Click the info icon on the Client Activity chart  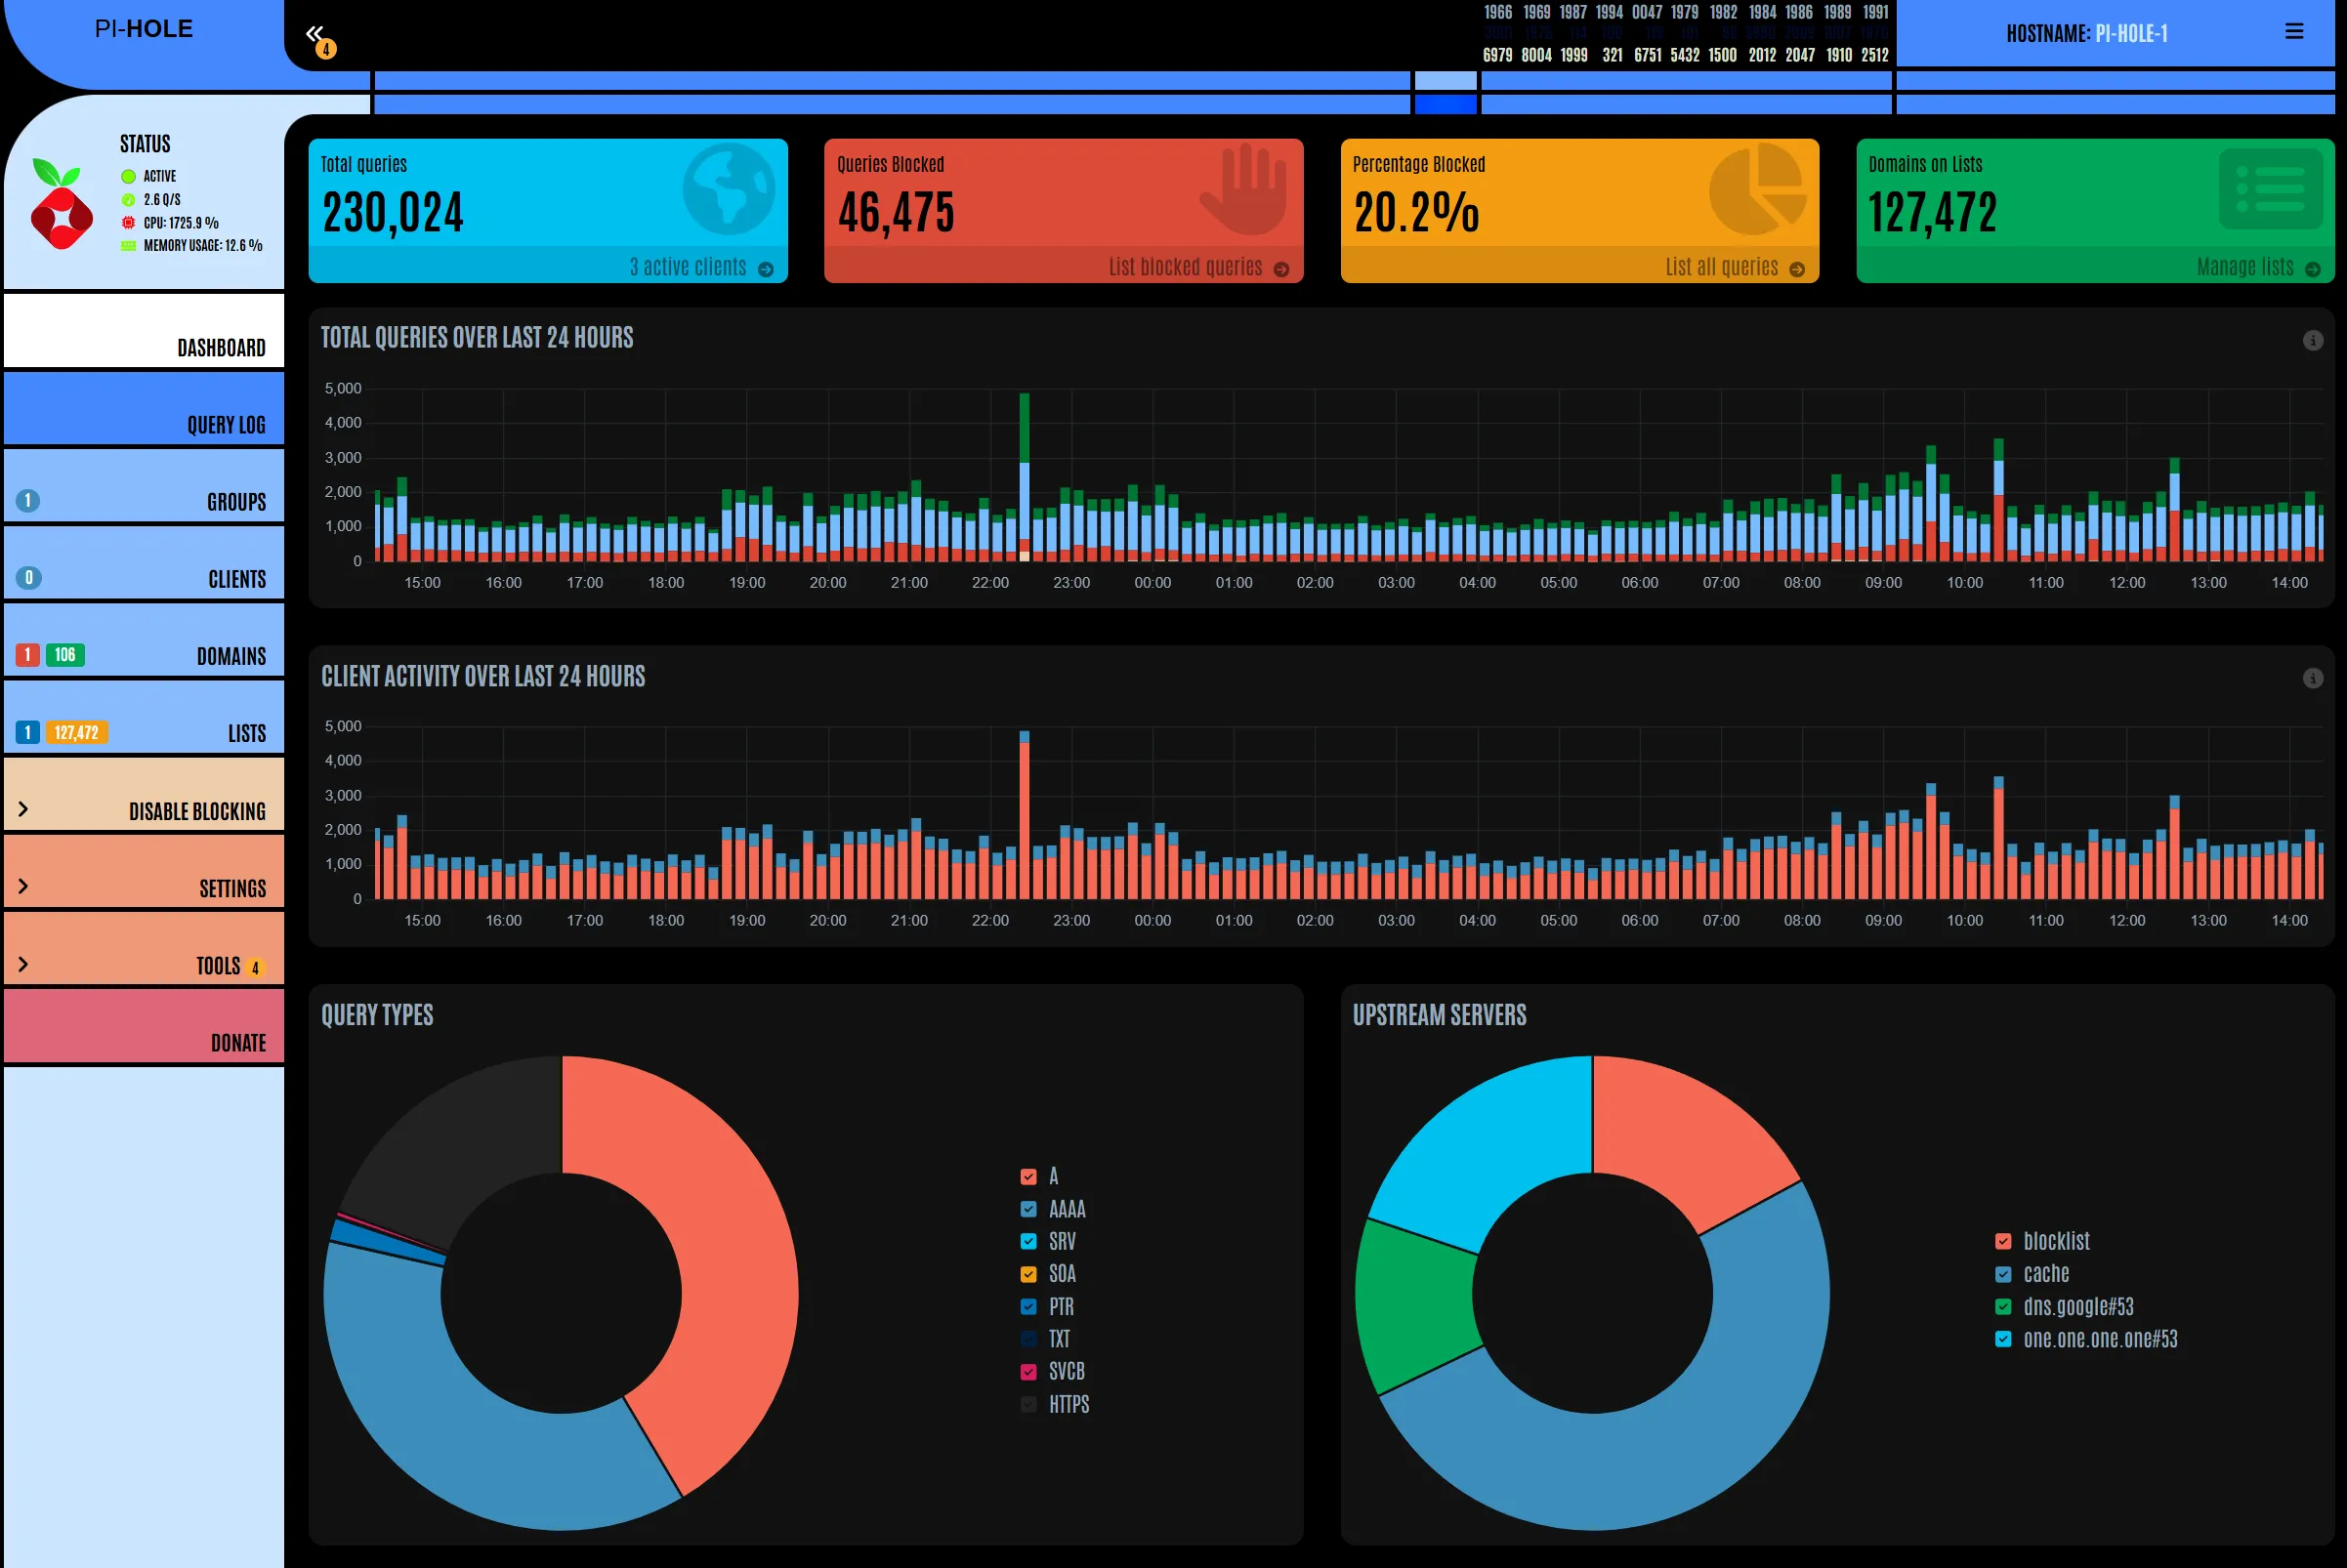click(2312, 679)
